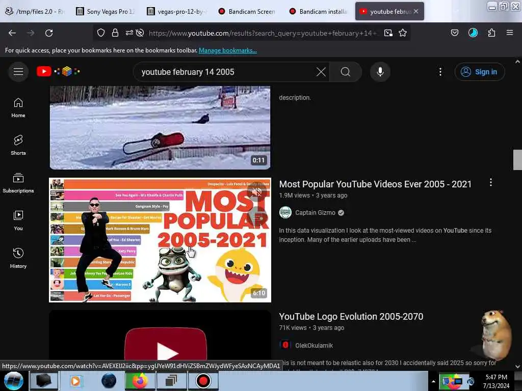The image size is (522, 391).
Task: Switch to the /tmp/files 2.0 tab
Action: click(x=35, y=11)
